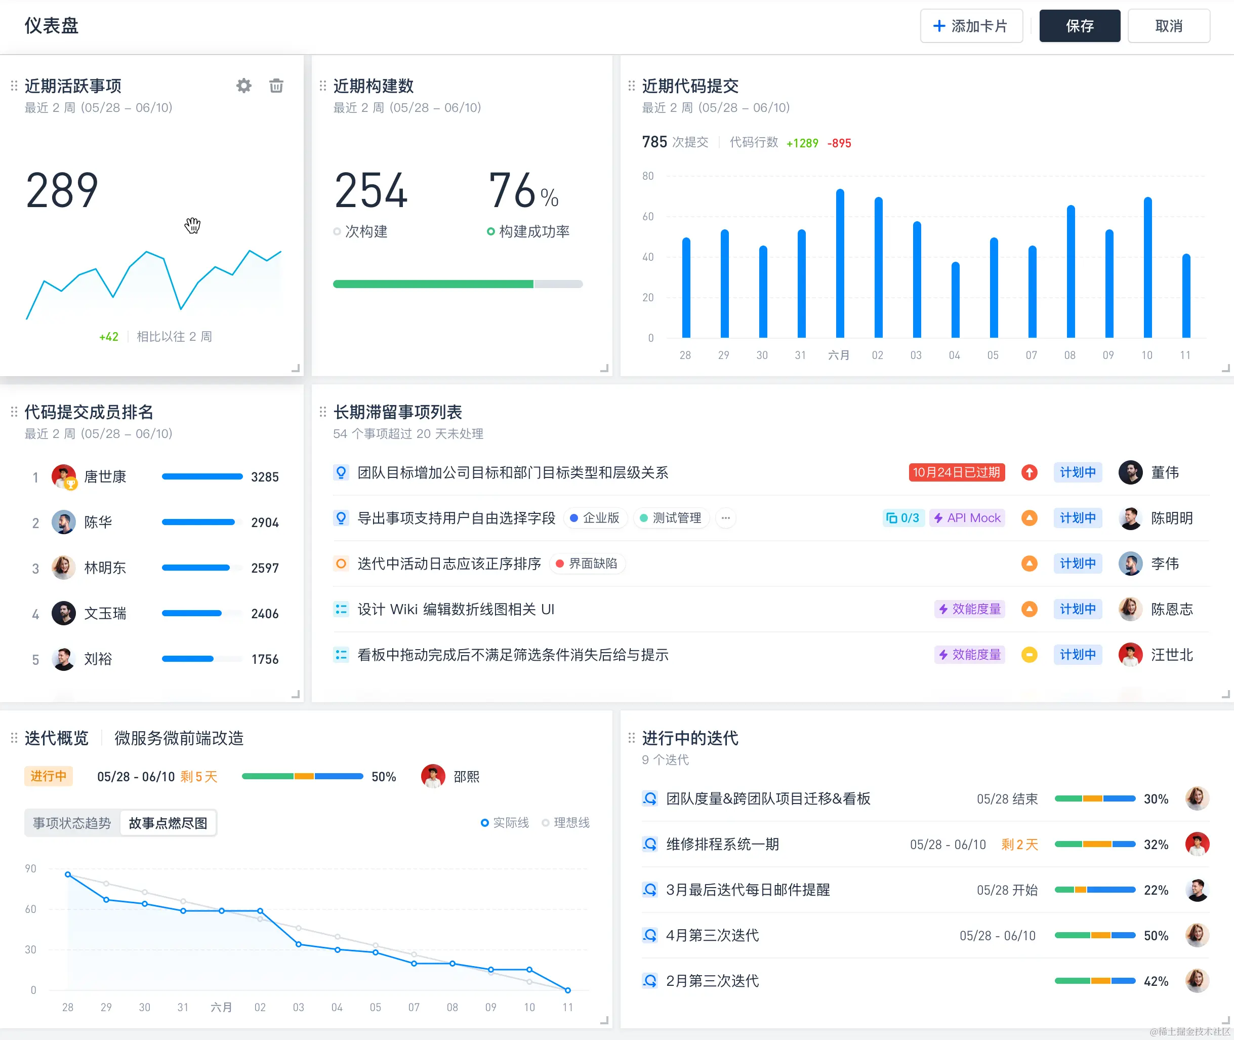Screen dimensions: 1234x1040
Task: Switch to 事项状态趋势 tab
Action: pos(72,823)
